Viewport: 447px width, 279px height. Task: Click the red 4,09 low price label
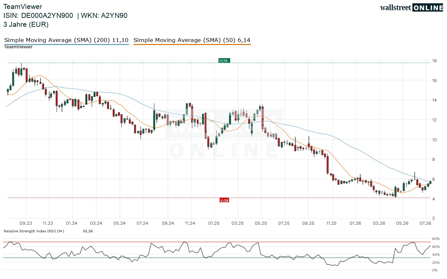coord(224,200)
